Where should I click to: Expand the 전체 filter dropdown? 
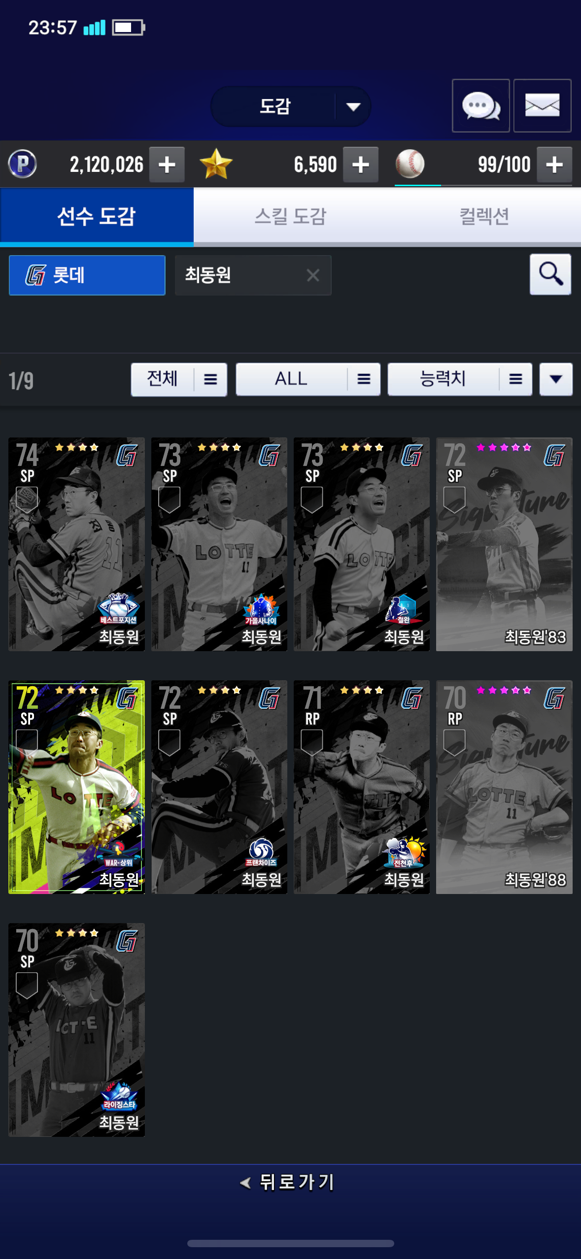(x=179, y=379)
